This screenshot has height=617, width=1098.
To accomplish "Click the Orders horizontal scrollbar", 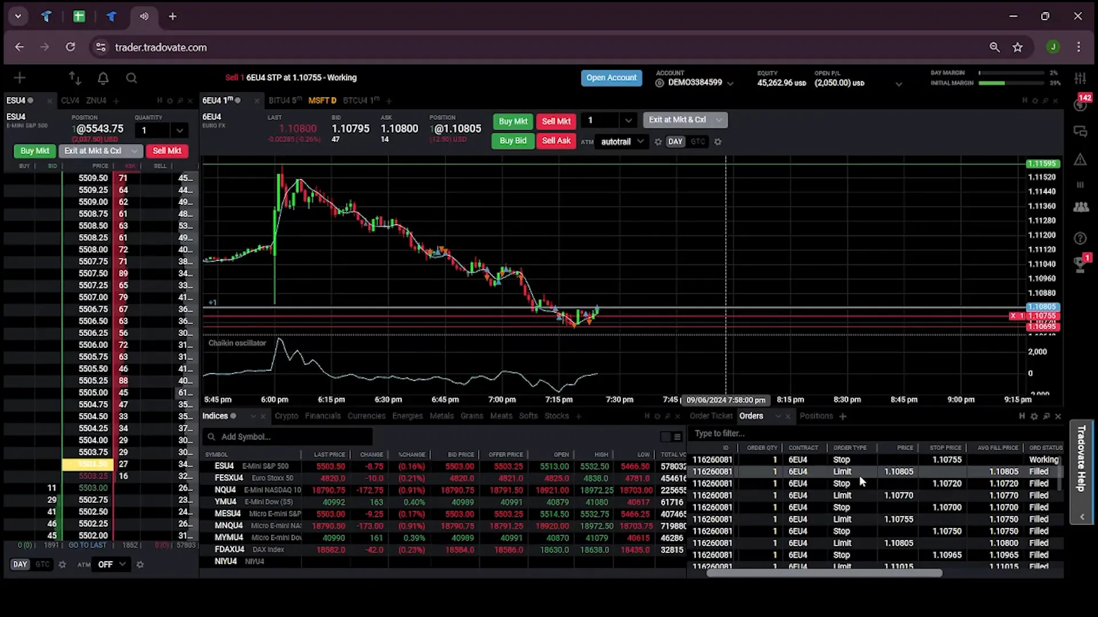I will pyautogui.click(x=824, y=573).
